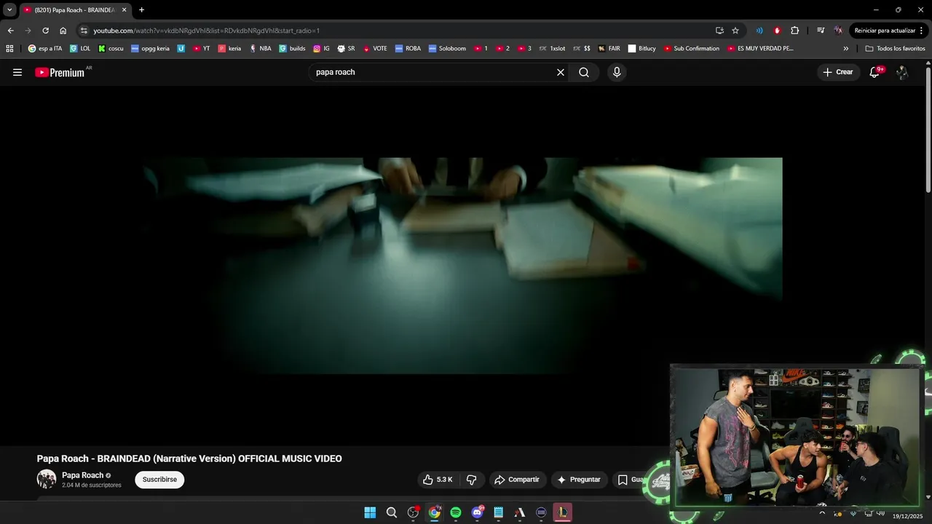This screenshot has width=932, height=524.
Task: Open Chrome extensions puzzle icon
Action: click(794, 31)
